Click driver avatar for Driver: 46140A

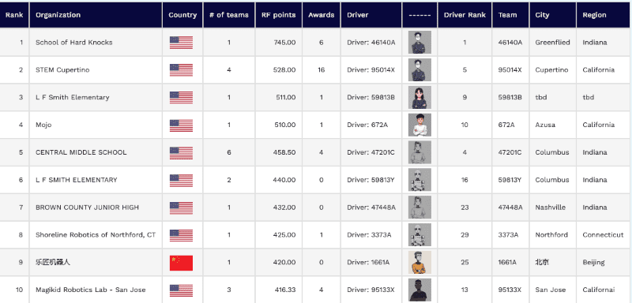pos(419,43)
